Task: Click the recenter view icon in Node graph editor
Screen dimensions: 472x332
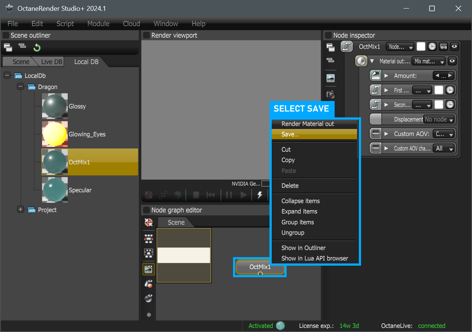Action: 149,222
